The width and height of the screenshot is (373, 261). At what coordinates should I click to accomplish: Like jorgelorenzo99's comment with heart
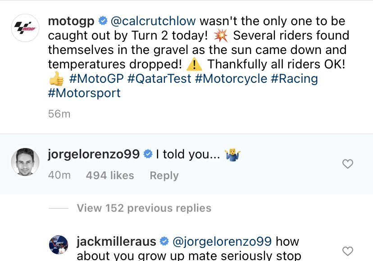348,164
